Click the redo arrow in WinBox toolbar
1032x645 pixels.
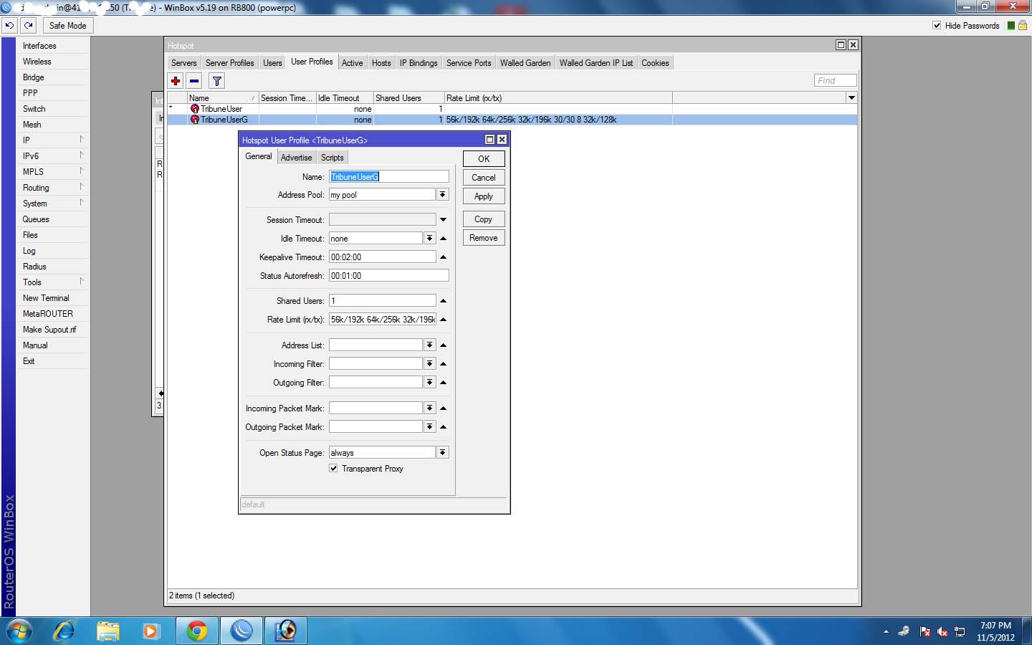pyautogui.click(x=28, y=25)
